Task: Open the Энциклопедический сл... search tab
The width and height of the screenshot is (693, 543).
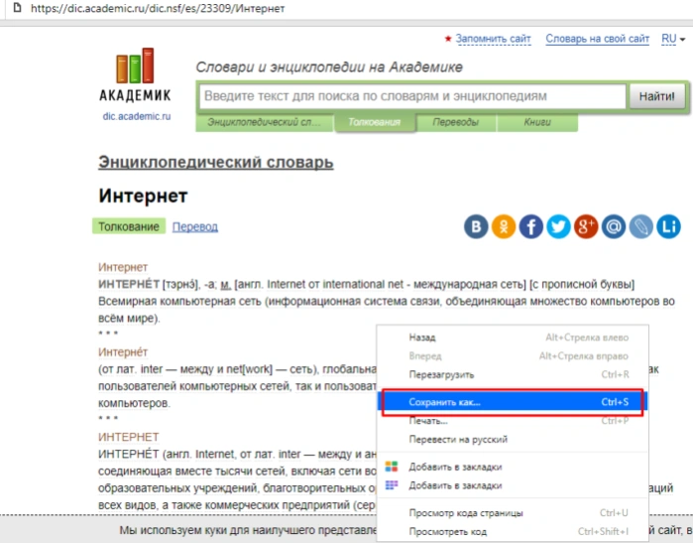Action: [265, 122]
